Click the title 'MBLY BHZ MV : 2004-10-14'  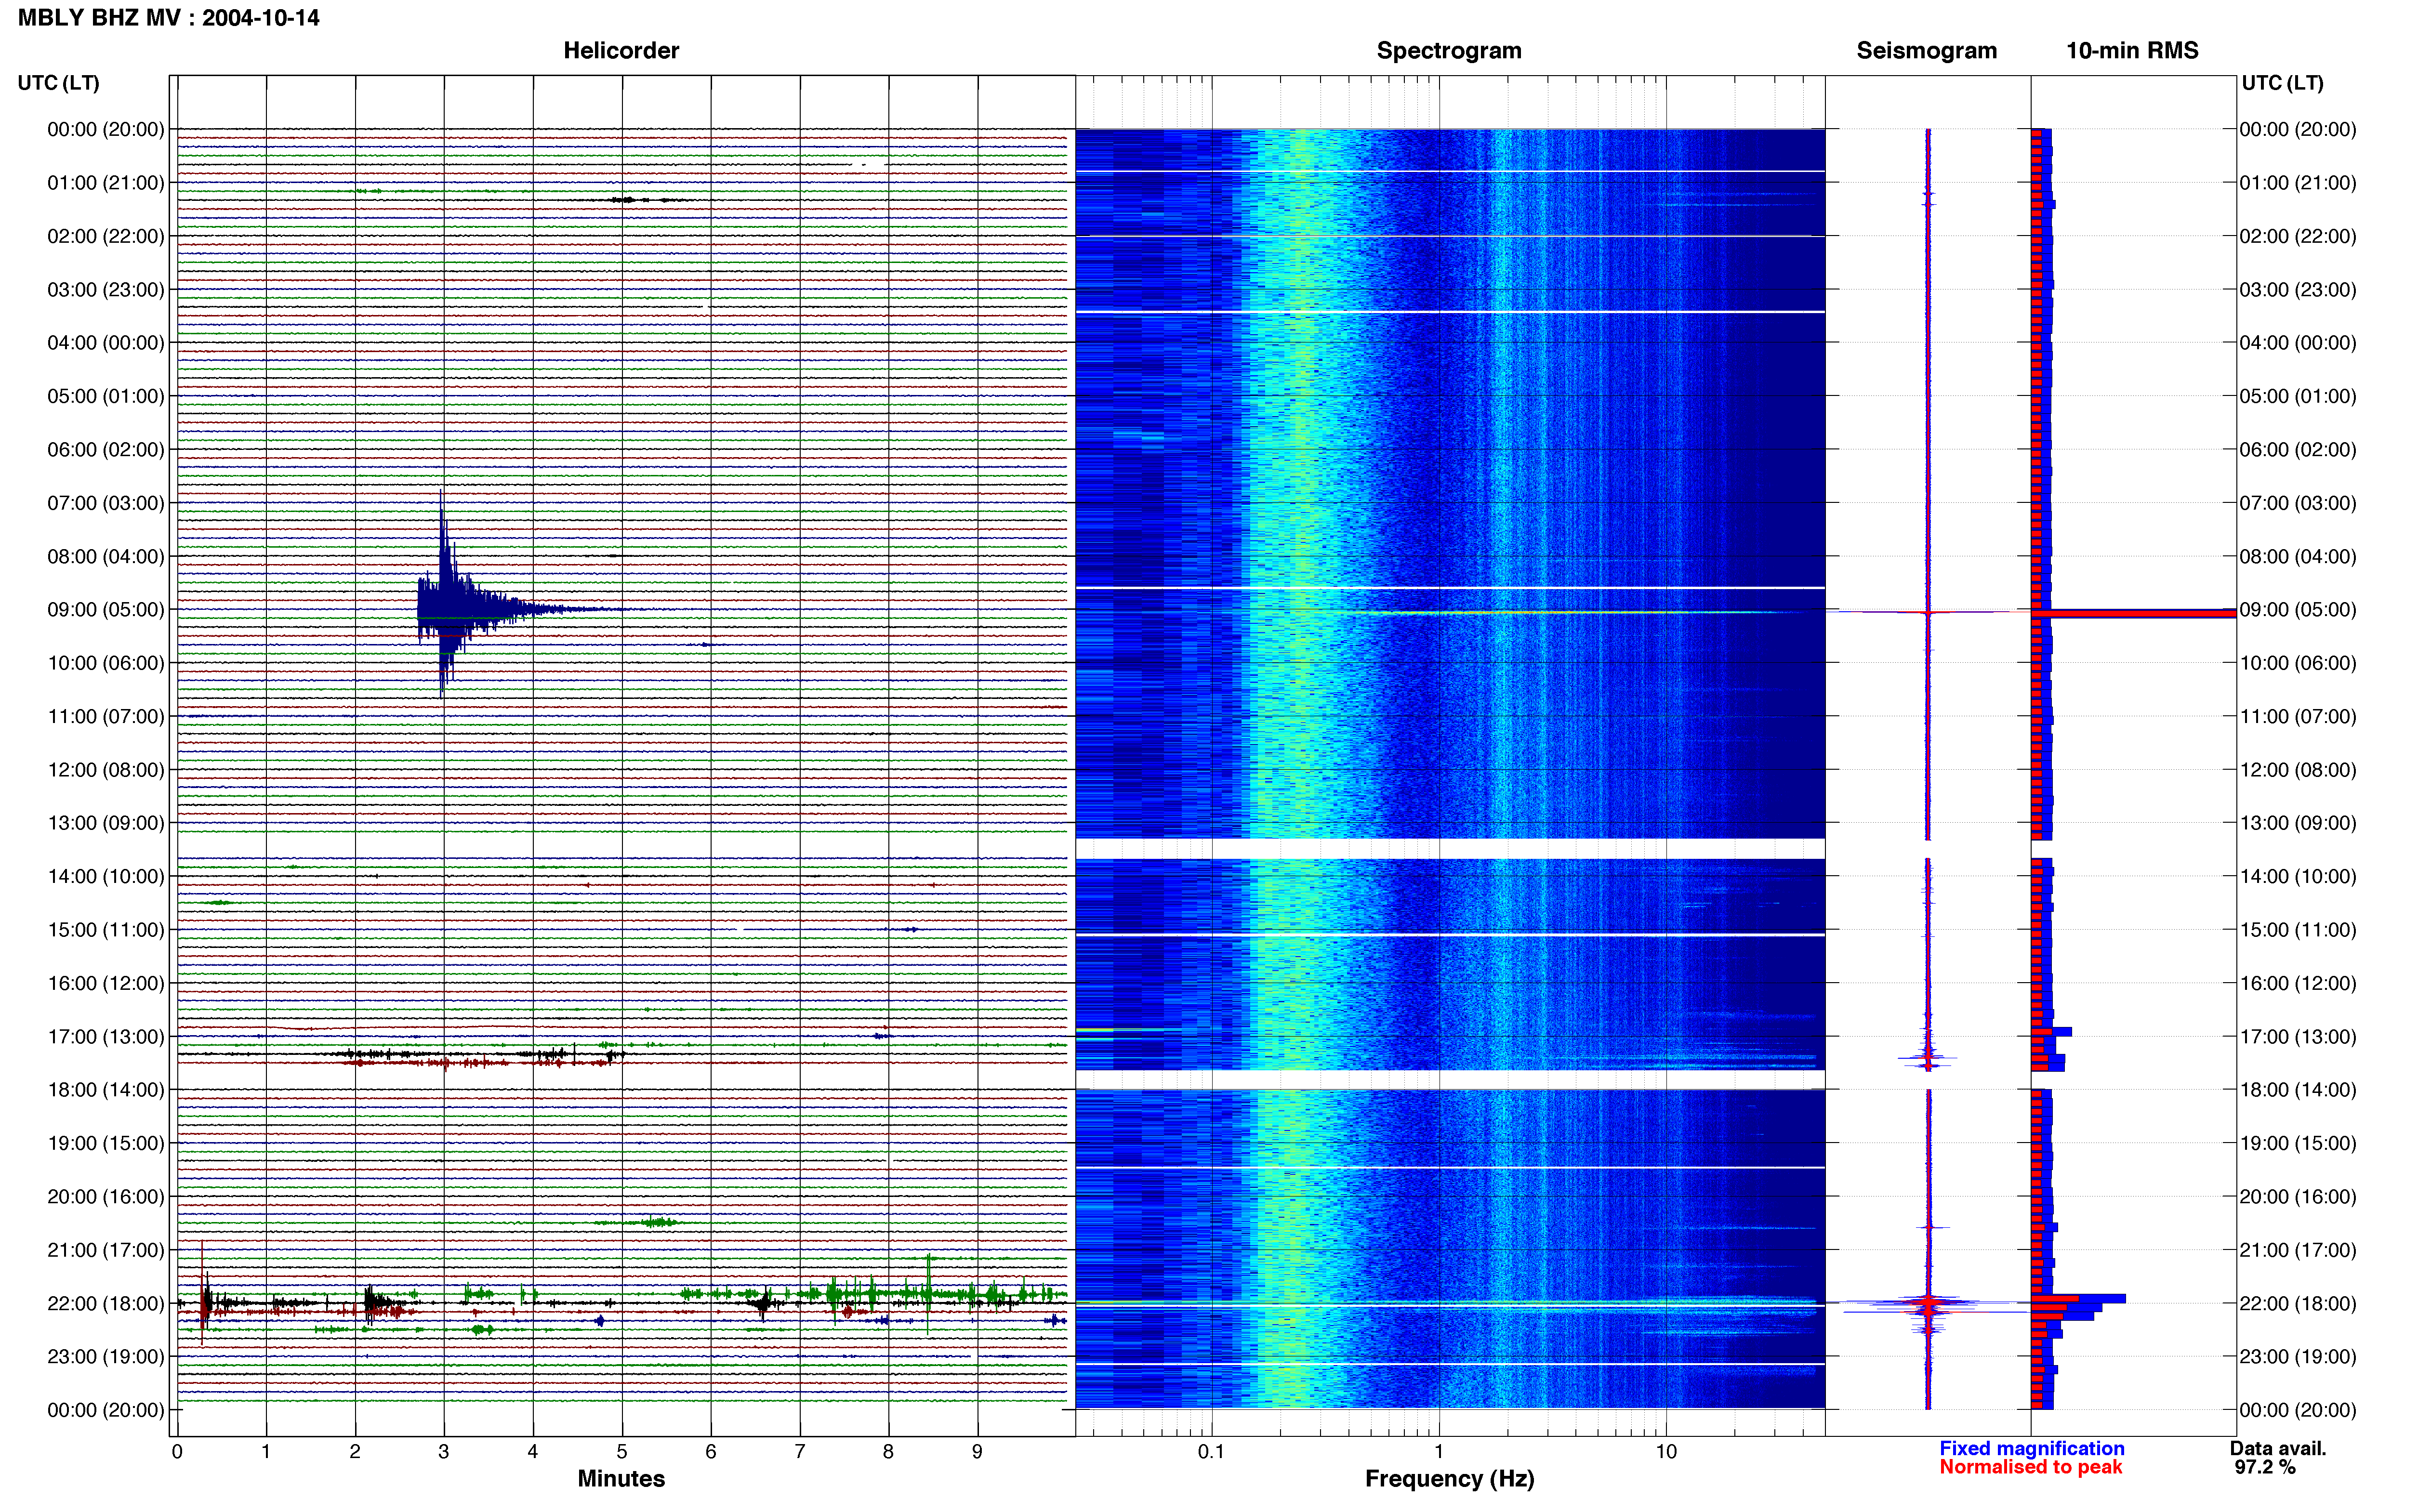click(x=169, y=18)
